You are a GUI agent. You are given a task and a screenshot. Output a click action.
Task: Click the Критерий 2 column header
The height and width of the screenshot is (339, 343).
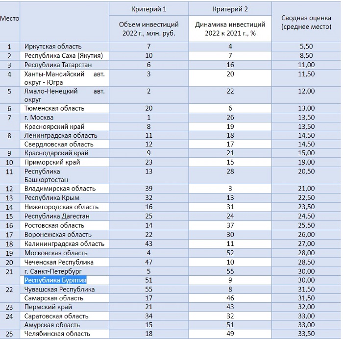(x=230, y=9)
